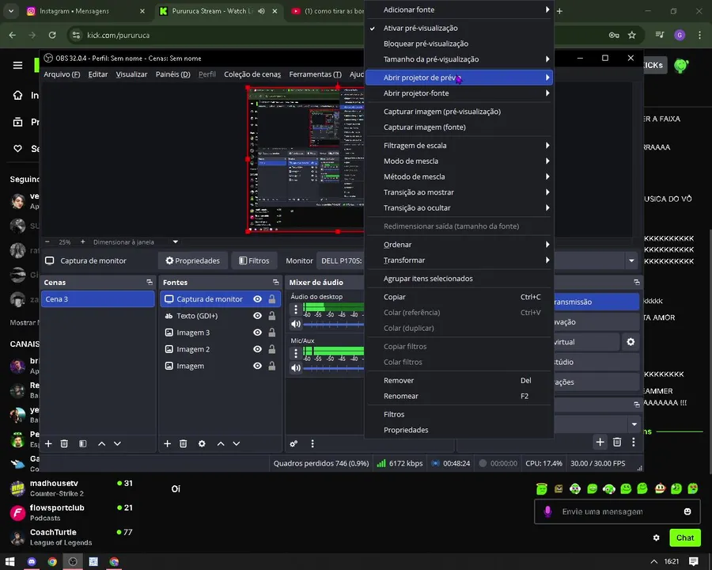Choose Renomear in context menu

click(x=459, y=396)
